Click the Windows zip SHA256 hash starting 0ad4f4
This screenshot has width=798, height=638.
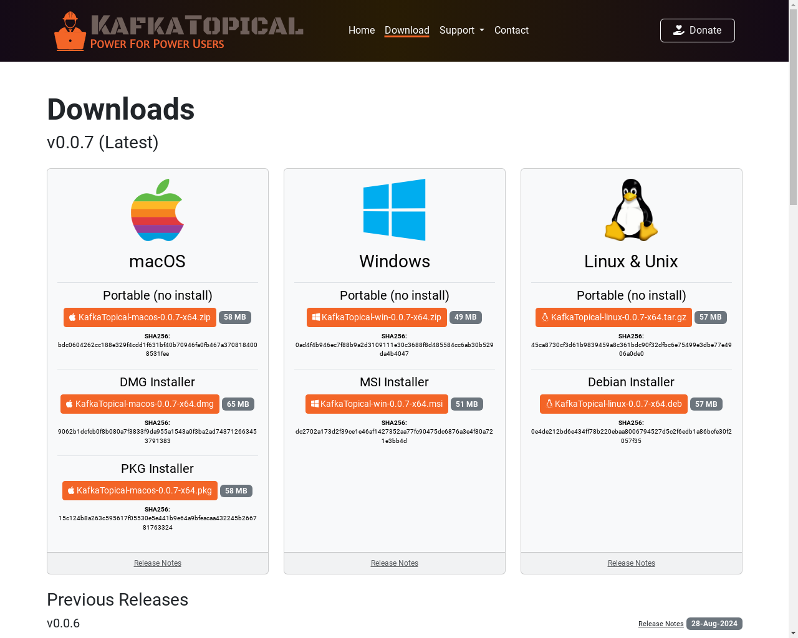point(395,349)
